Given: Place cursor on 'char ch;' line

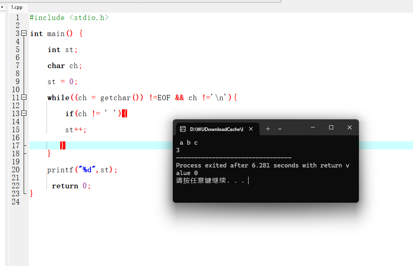Looking at the screenshot, I should coord(65,66).
